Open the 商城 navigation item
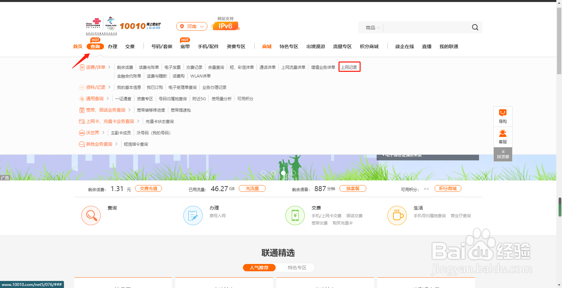562x288 pixels. 267,46
